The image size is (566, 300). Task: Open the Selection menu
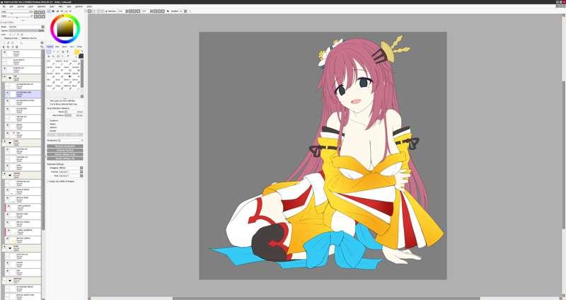(x=42, y=6)
